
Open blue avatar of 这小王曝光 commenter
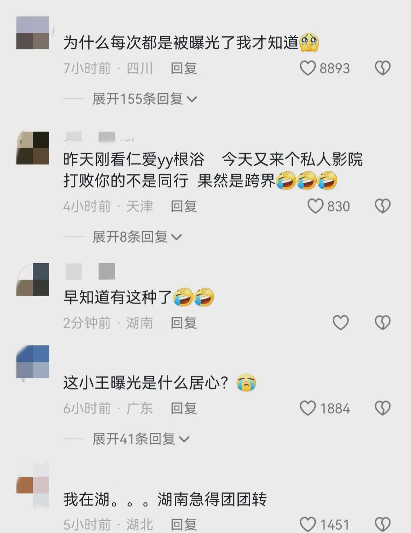tap(33, 362)
